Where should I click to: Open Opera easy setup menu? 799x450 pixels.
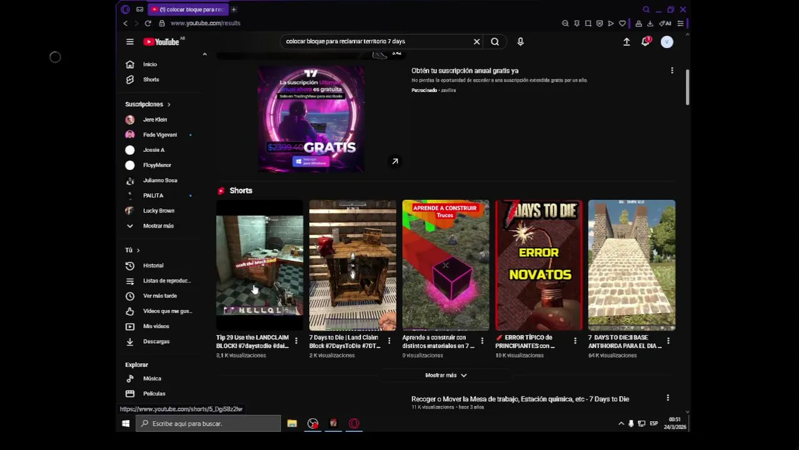click(x=680, y=23)
